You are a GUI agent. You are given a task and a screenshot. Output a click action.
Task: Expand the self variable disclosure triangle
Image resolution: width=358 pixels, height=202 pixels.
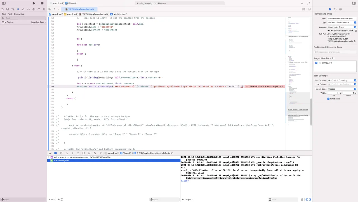pyautogui.click(x=49, y=157)
